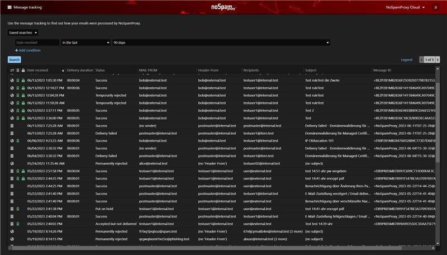Click the '1 of 5' page indicator
The height and width of the screenshot is (255, 447).
click(x=430, y=60)
